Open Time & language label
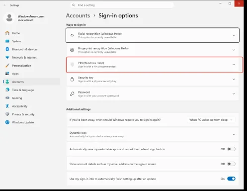Screen dimensions: 247x191 click(x=23, y=90)
